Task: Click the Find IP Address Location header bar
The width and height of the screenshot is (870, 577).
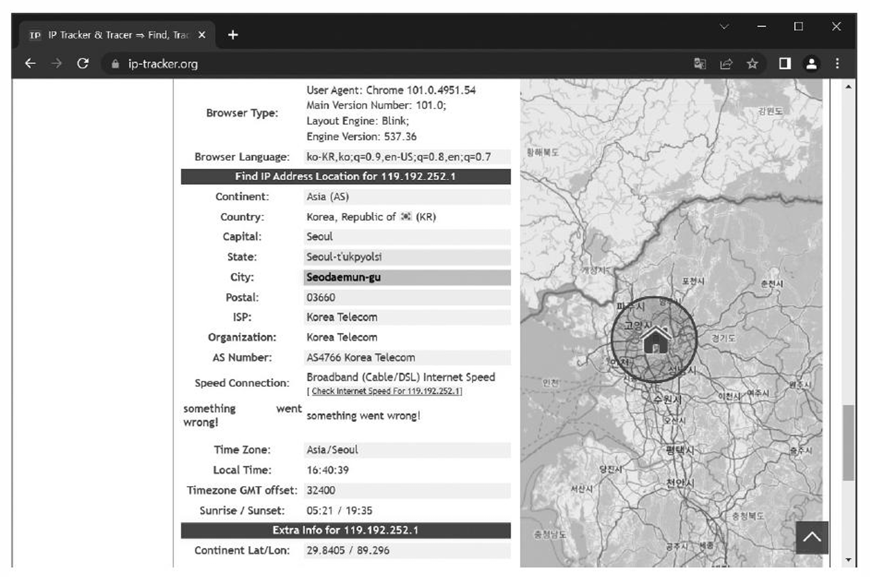Action: [x=346, y=177]
